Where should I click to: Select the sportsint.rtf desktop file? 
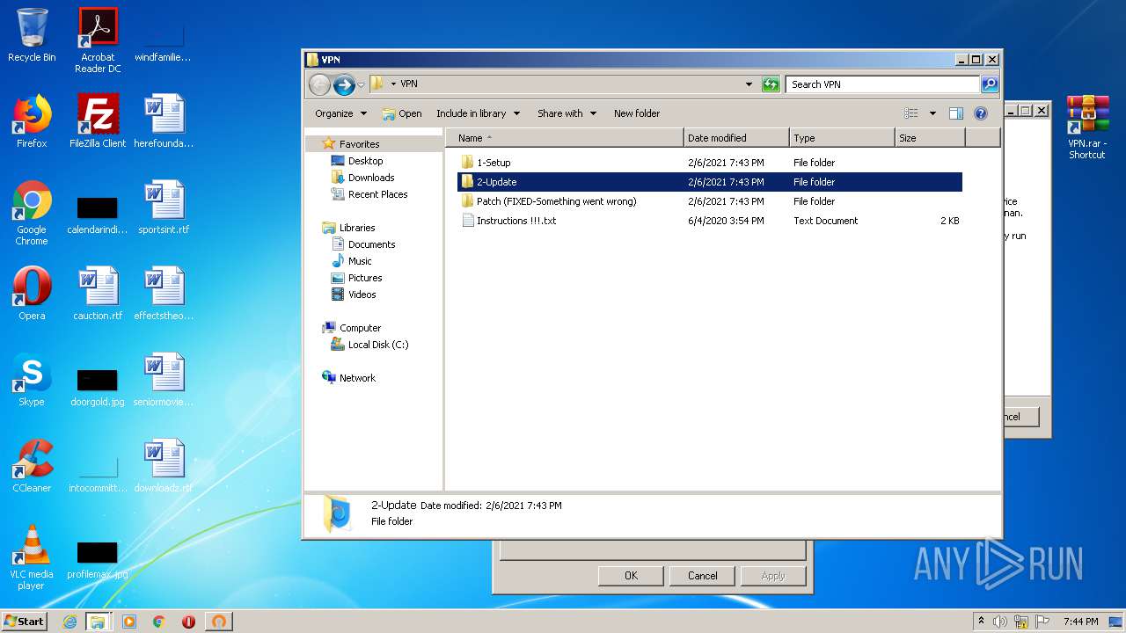pos(164,207)
